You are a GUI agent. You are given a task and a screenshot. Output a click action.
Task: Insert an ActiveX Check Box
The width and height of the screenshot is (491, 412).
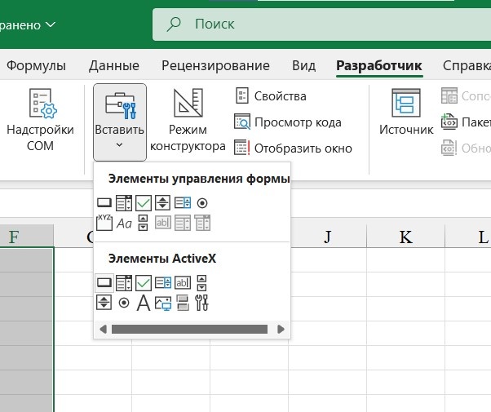tap(144, 283)
